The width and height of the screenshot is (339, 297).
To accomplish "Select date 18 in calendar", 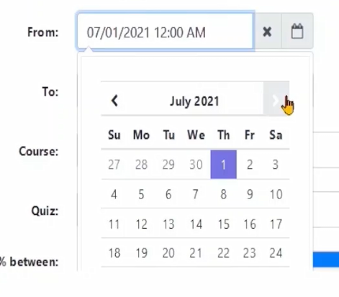I will point(114,253).
